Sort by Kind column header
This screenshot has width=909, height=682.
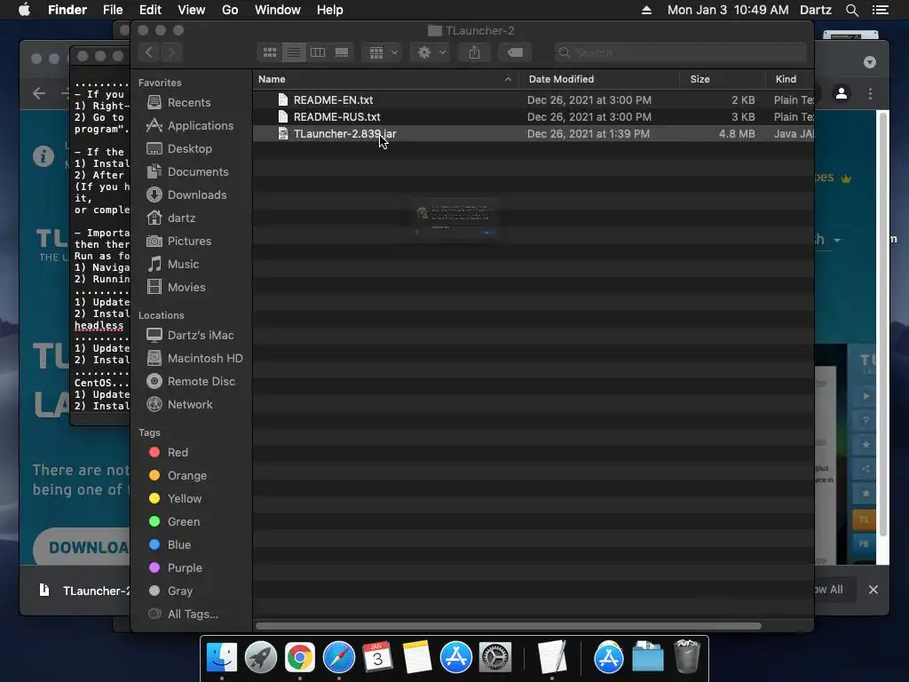click(790, 79)
